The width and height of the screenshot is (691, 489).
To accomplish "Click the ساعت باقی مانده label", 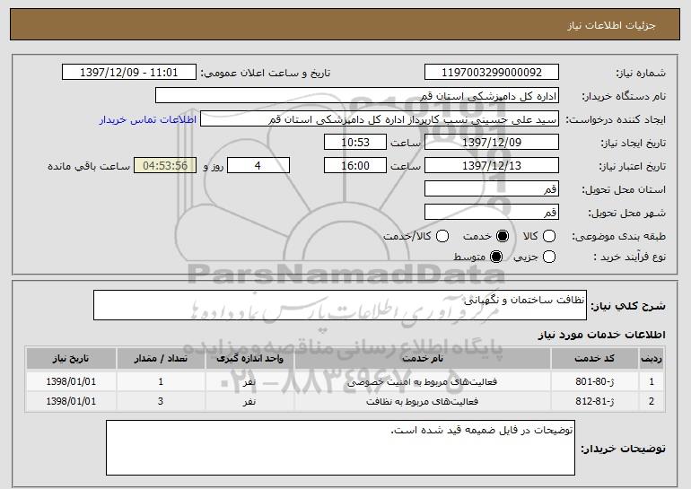I will coord(89,166).
